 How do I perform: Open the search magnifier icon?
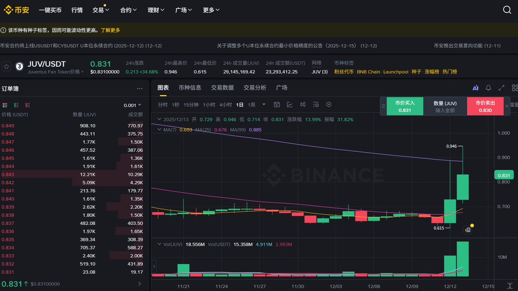pyautogui.click(x=507, y=10)
